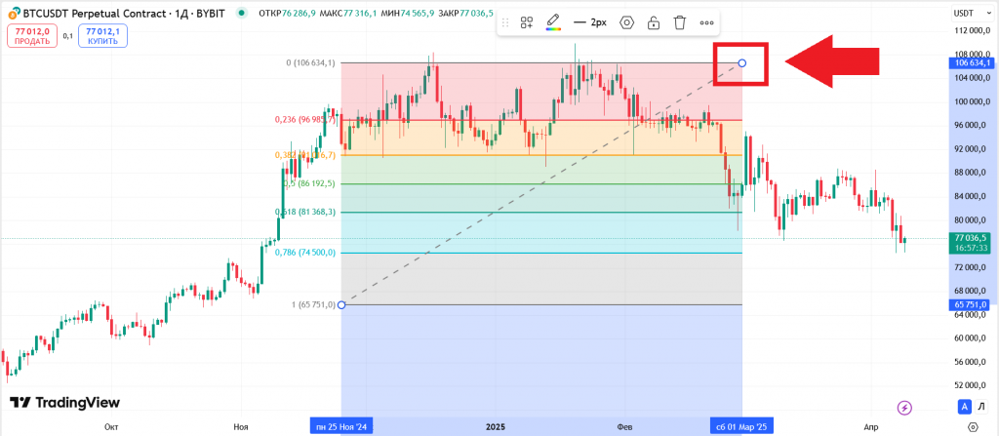Click the red ПРОДАТЬ sell button
The height and width of the screenshot is (436, 999).
click(32, 36)
